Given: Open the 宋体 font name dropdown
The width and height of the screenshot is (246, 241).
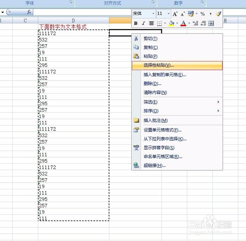Looking at the screenshot, I should coord(153,14).
